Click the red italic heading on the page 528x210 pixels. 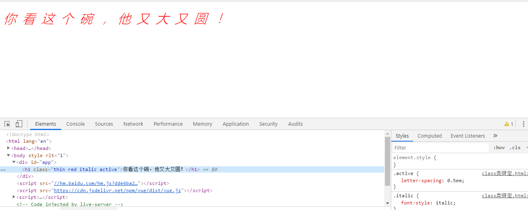point(115,19)
